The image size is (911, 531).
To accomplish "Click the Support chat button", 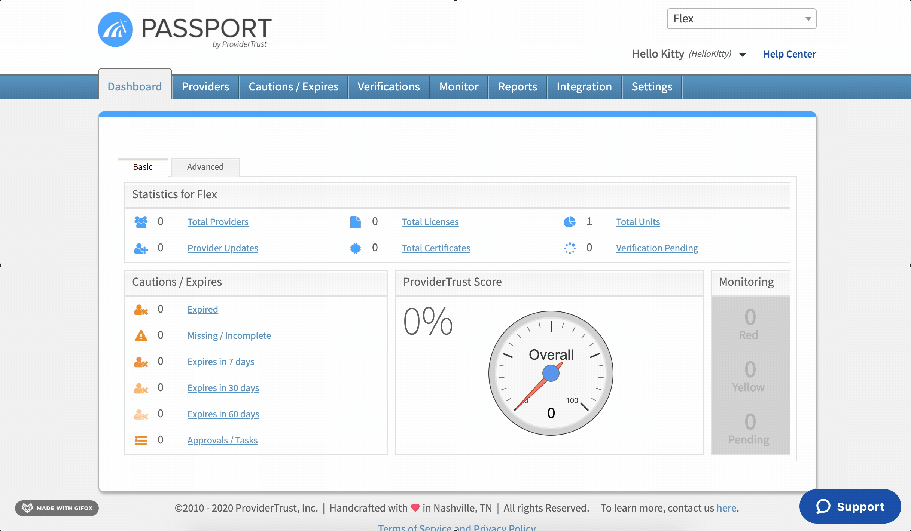I will tap(850, 507).
